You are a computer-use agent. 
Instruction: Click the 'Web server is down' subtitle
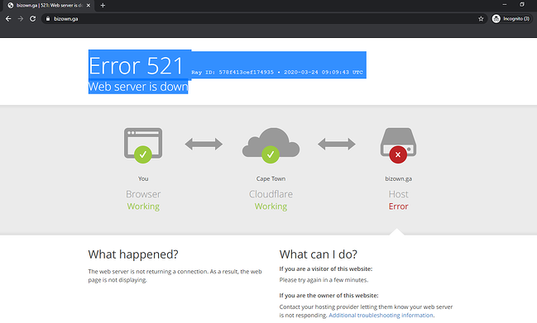click(138, 87)
